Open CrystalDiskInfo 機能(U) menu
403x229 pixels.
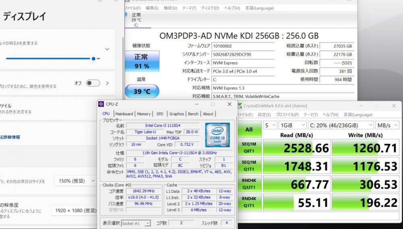170,8
